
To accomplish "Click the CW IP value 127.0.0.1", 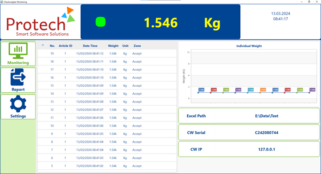I will 267,150.
